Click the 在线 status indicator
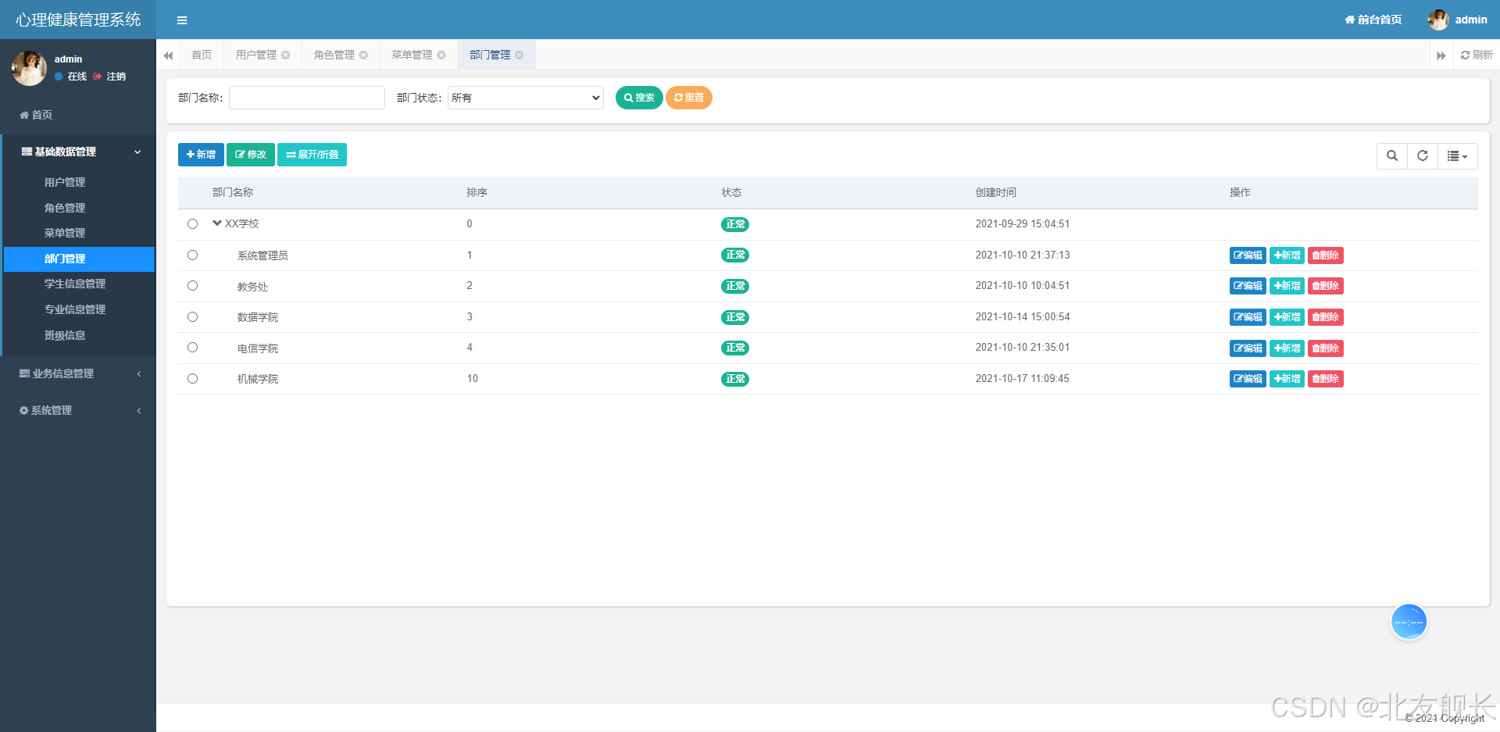1500x732 pixels. click(71, 77)
